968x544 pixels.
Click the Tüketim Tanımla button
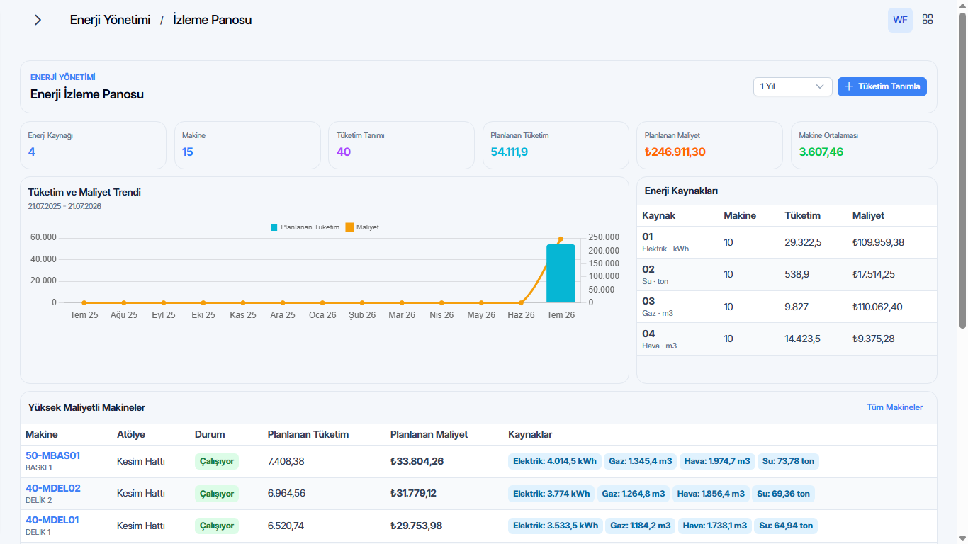click(882, 86)
